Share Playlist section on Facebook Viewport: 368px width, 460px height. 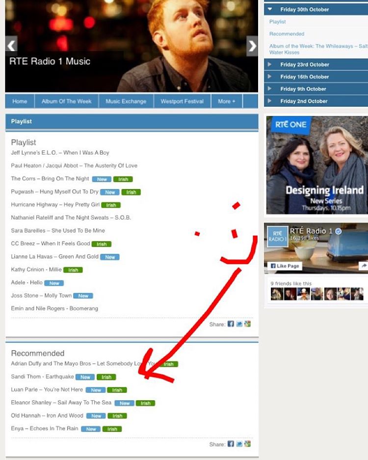[x=231, y=324]
